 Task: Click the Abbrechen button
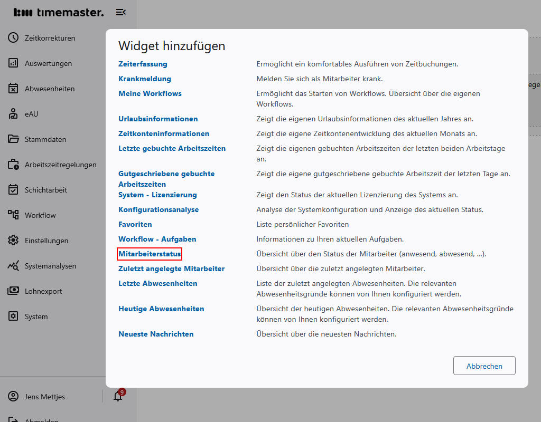tap(484, 366)
